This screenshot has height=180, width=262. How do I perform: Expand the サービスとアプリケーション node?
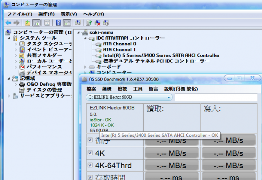click(x=9, y=96)
